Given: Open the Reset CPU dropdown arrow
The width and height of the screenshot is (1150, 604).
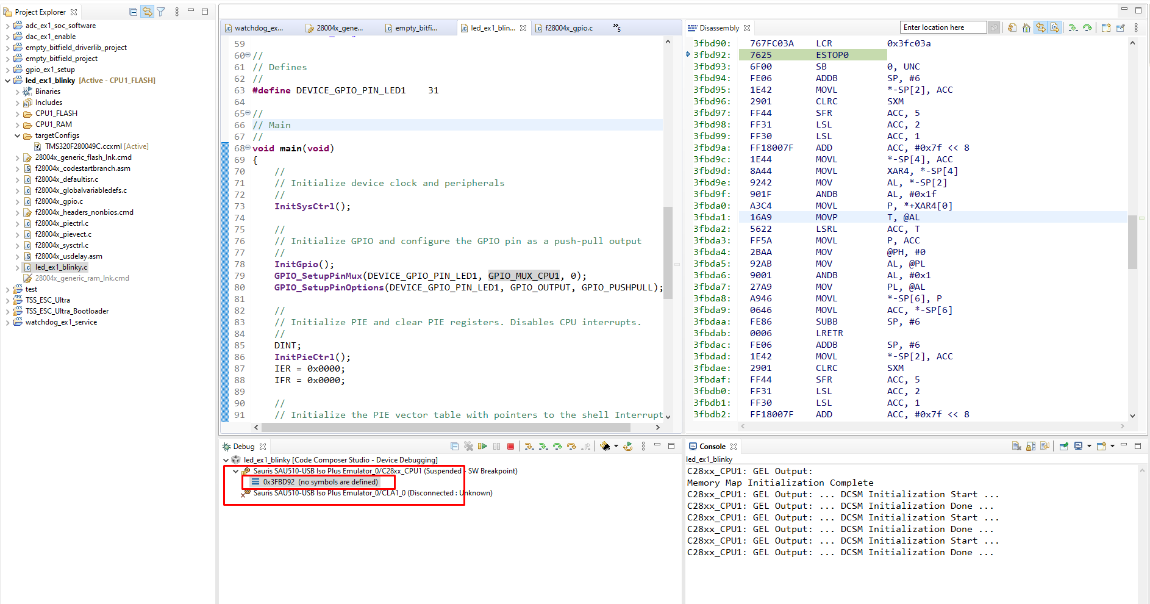Looking at the screenshot, I should (616, 446).
